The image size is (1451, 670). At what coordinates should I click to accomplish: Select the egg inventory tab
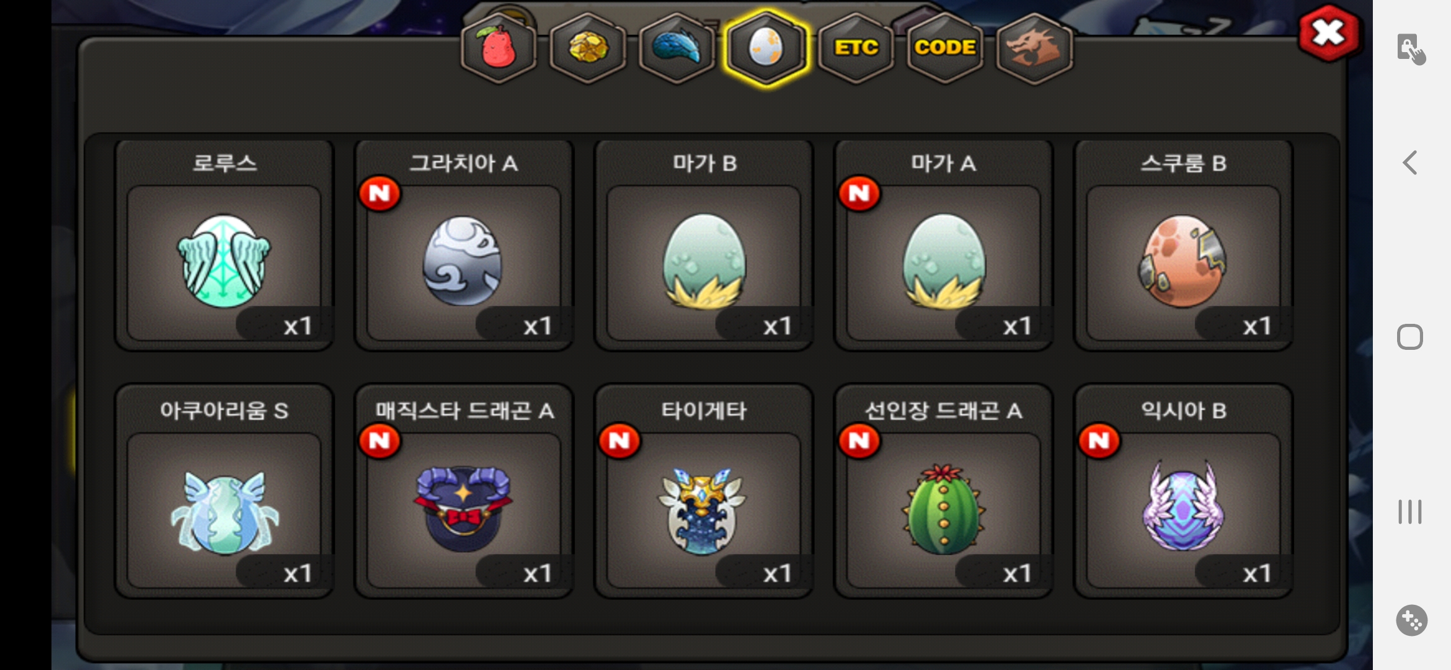766,48
